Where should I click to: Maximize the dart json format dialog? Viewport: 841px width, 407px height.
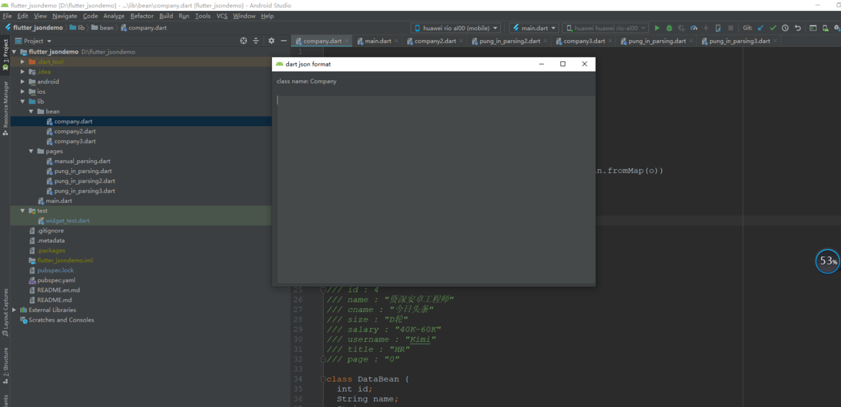(563, 64)
